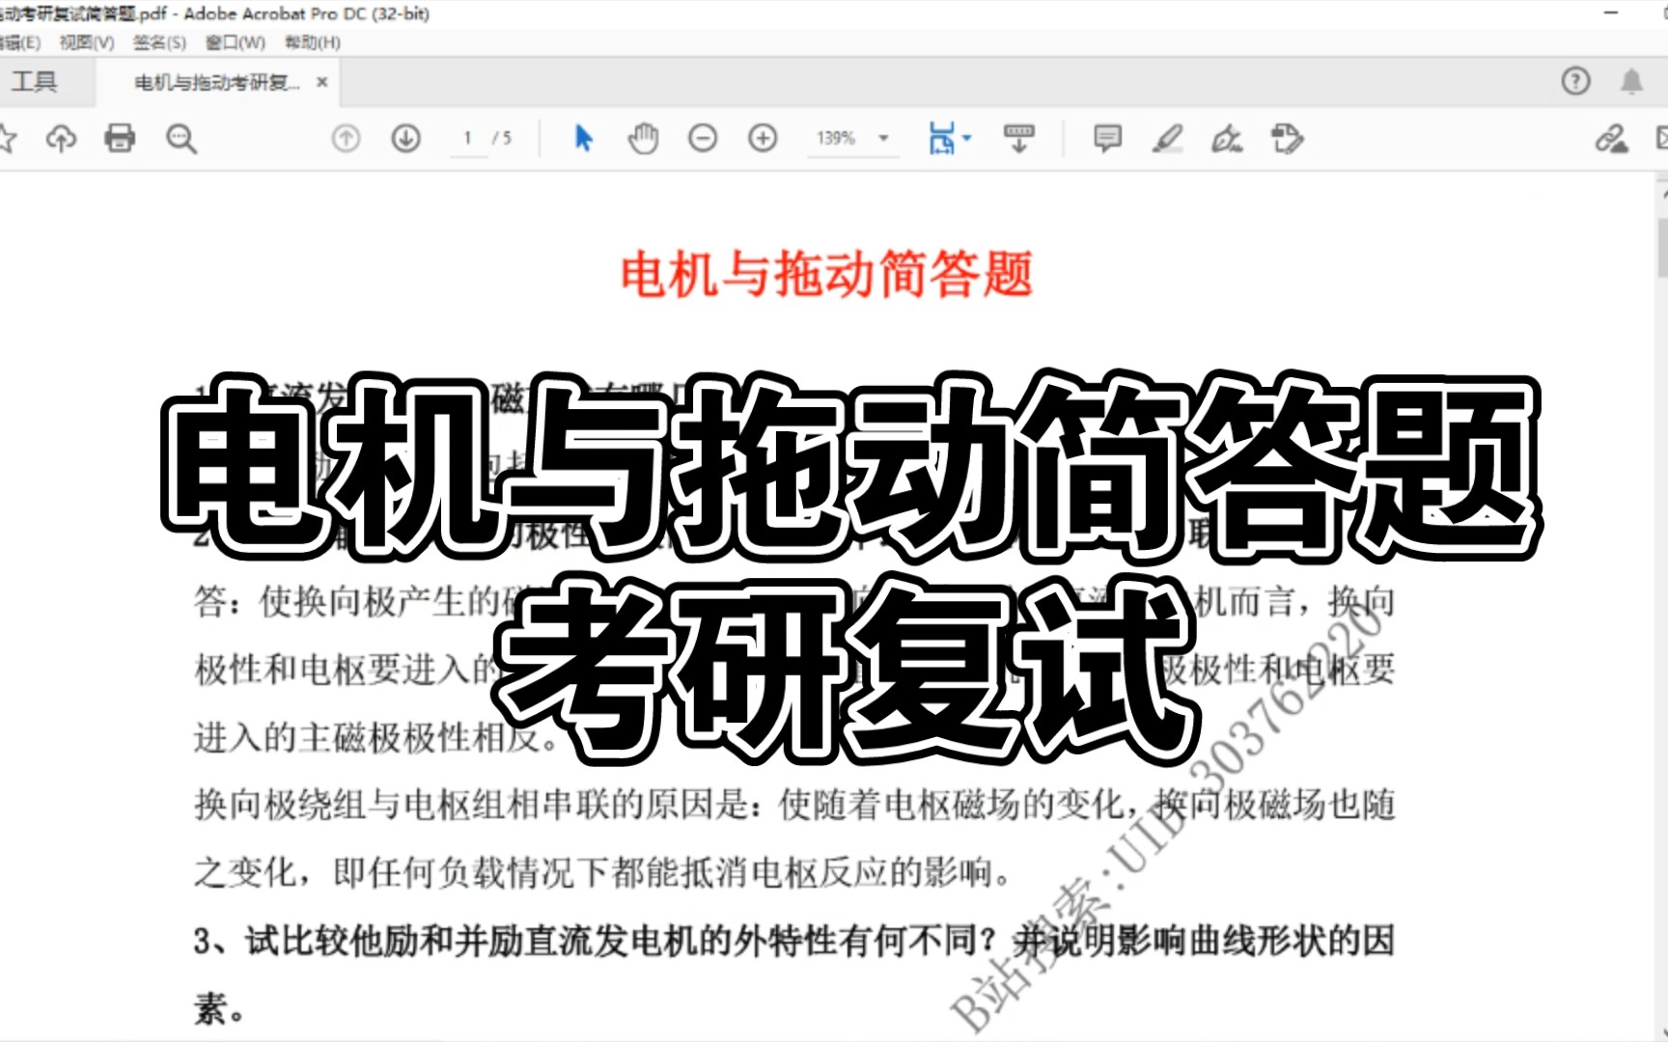
Task: Zoom out with minus button
Action: click(703, 139)
